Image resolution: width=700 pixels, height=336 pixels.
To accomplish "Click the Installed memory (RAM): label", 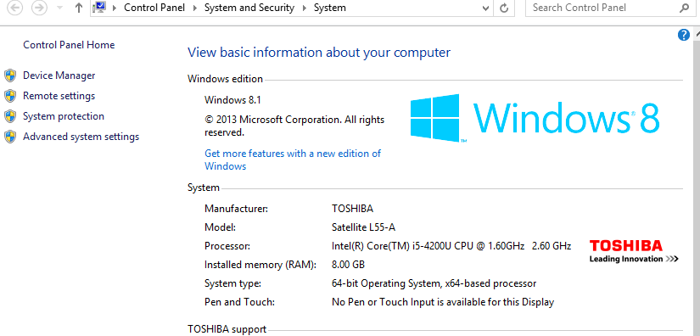I will coord(260,265).
